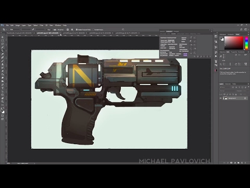Screen dimensions: 250x188
Task: Pick the Clone Stamp tool
Action: coord(3,64)
